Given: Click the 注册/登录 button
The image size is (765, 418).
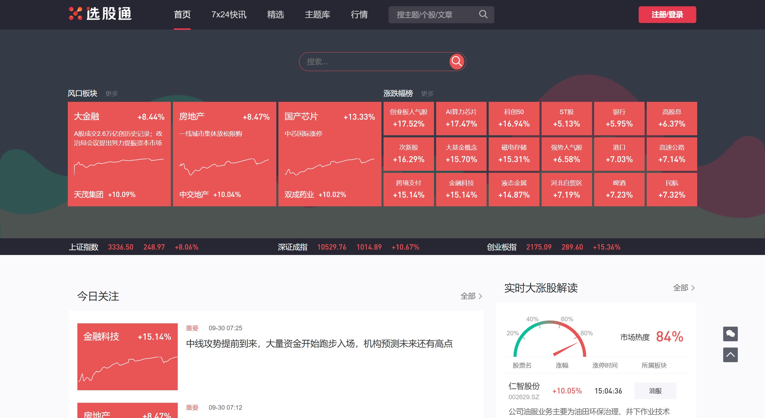Looking at the screenshot, I should coord(667,14).
